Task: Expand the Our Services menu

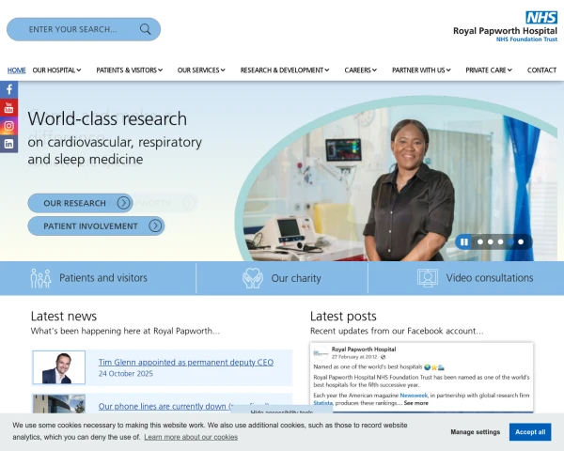Action: pyautogui.click(x=201, y=70)
